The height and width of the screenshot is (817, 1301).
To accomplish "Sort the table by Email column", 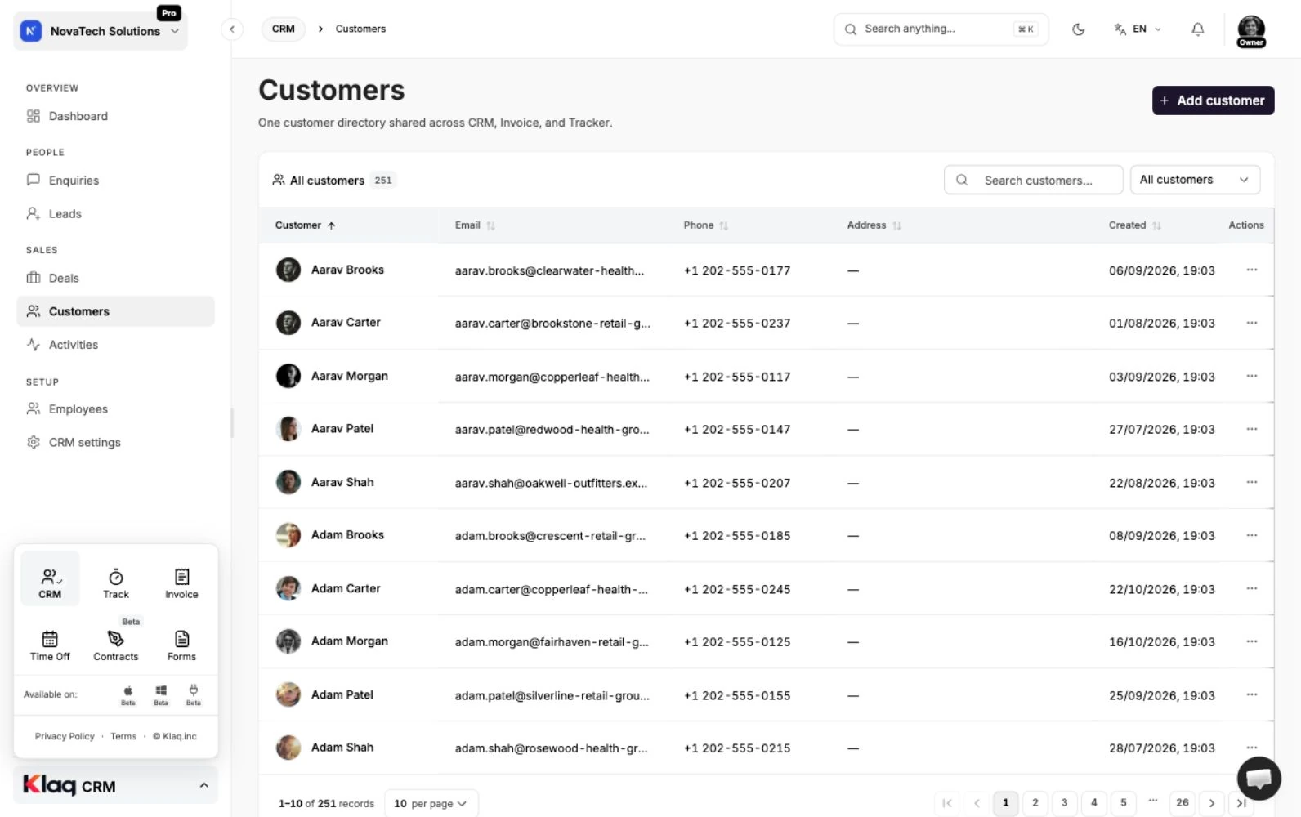I will (475, 225).
